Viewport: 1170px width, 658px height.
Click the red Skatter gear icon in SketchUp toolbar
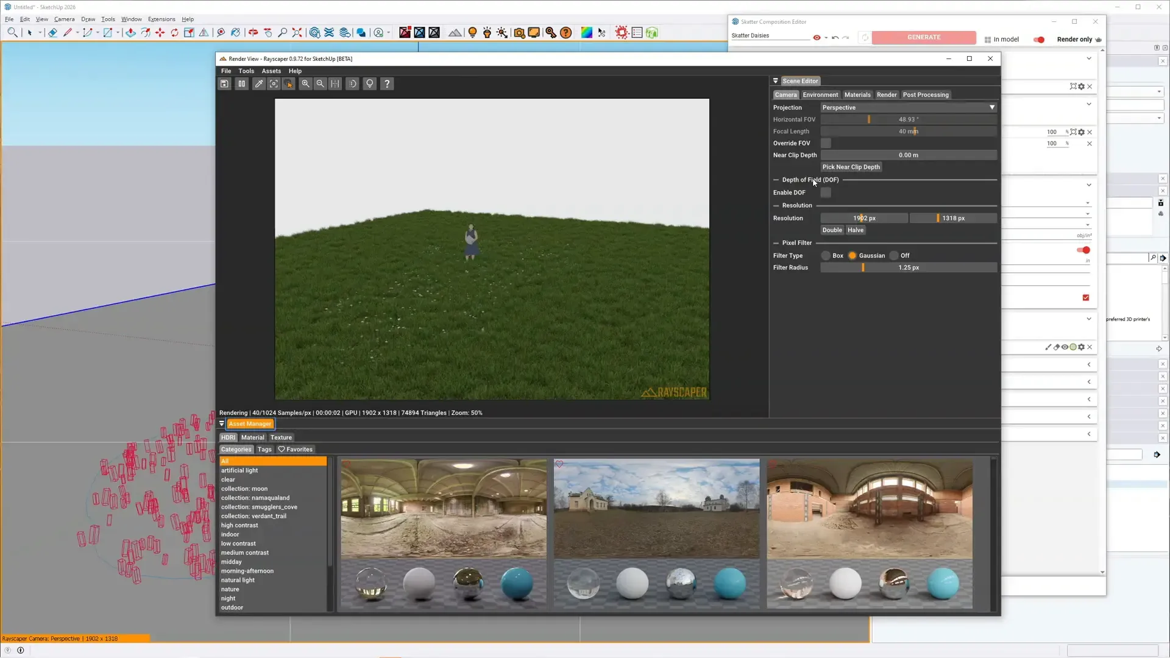(622, 33)
